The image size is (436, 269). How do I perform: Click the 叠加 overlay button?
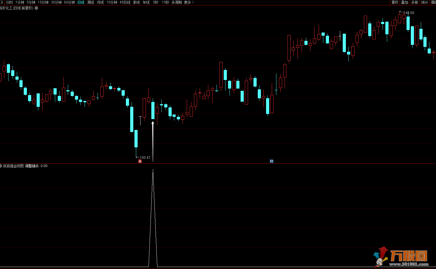pyautogui.click(x=405, y=2)
